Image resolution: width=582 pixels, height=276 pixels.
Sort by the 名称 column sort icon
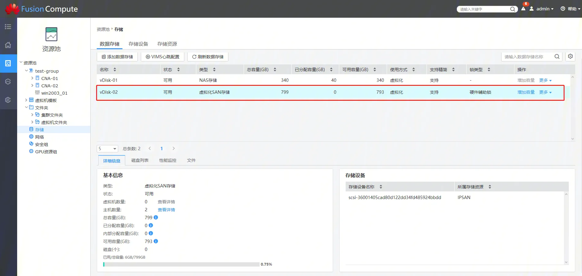[115, 70]
